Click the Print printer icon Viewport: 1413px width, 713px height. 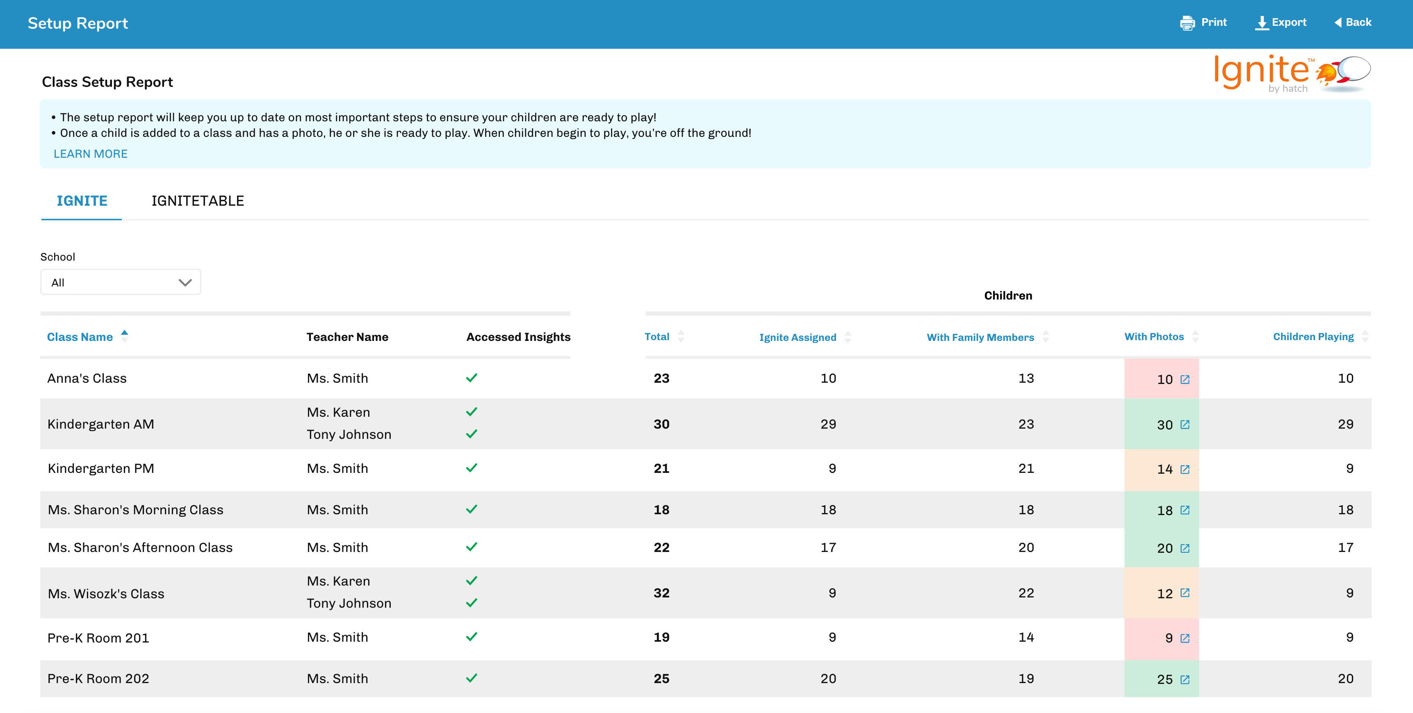pos(1187,23)
